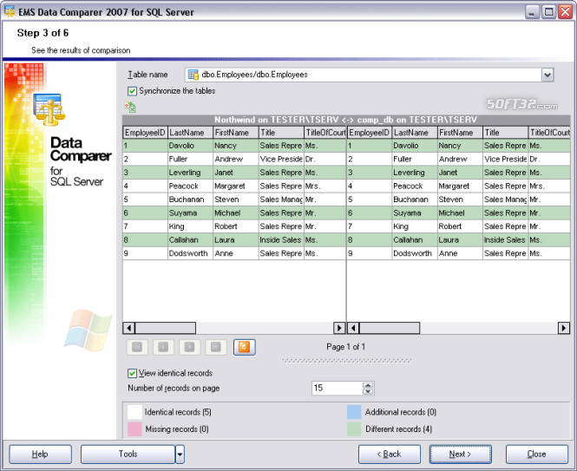The height and width of the screenshot is (471, 577).
Task: Click the export to Excel icon above the grid
Action: pyautogui.click(x=130, y=107)
